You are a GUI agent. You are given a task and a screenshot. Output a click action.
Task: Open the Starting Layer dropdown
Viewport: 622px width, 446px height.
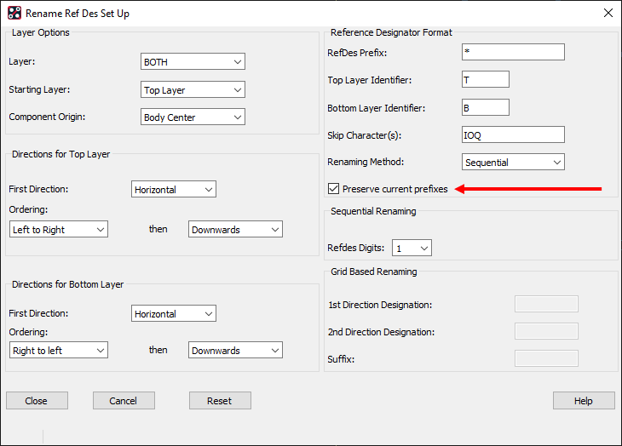[193, 89]
